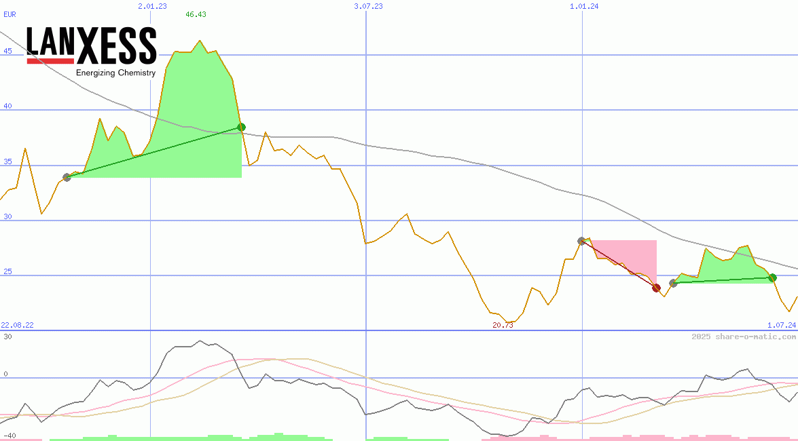The height and width of the screenshot is (441, 798).
Task: Click the red exit marker of the losing trade
Action: coord(657,288)
